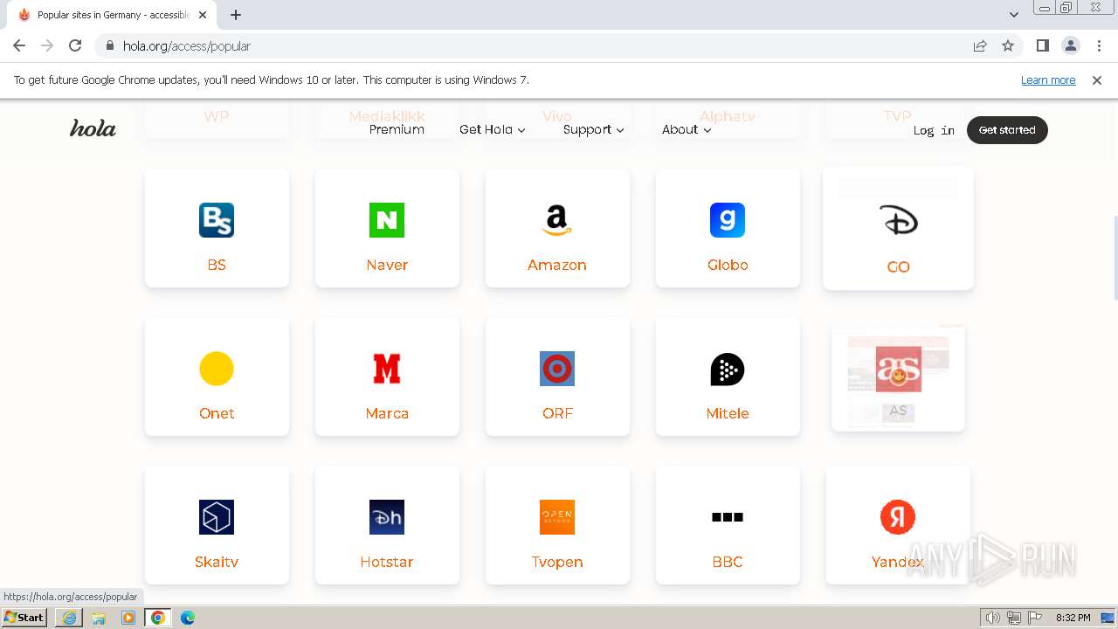The image size is (1118, 629).
Task: Dismiss the Chrome update notice
Action: [x=1097, y=79]
